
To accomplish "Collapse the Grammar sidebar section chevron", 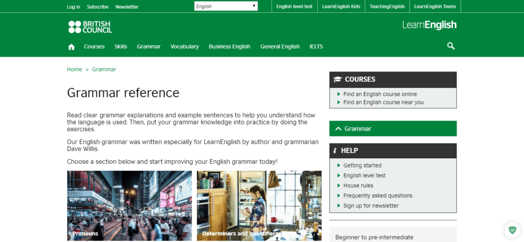I will pyautogui.click(x=338, y=129).
